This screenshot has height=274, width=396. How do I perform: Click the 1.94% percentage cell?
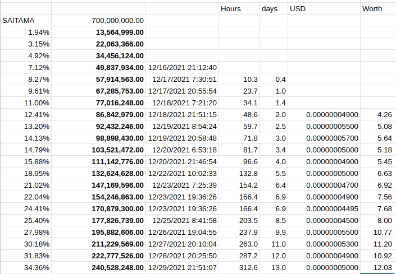point(26,32)
